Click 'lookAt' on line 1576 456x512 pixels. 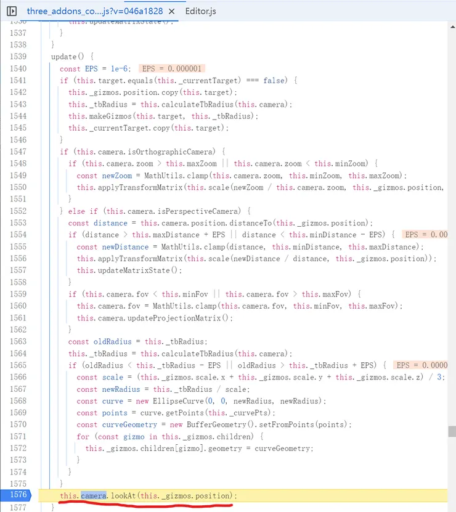click(x=123, y=496)
